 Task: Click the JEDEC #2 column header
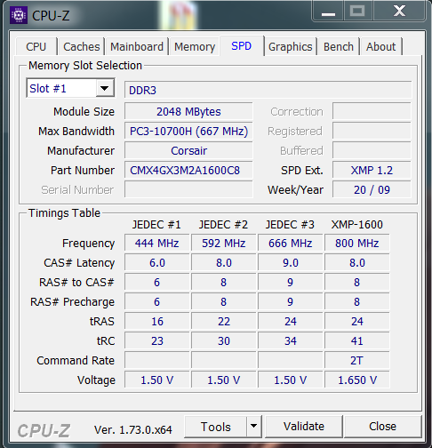pyautogui.click(x=223, y=225)
